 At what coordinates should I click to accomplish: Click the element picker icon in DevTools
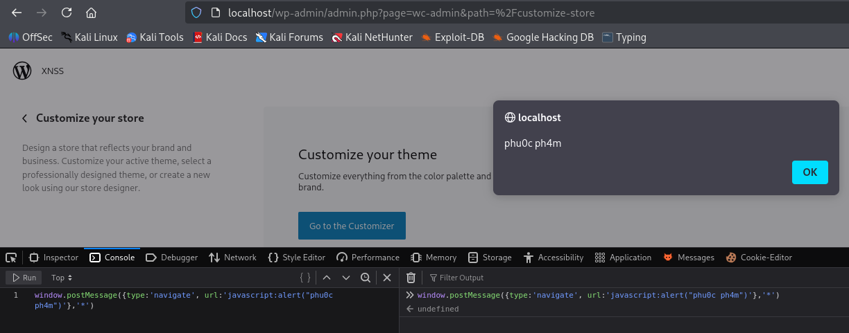point(11,258)
